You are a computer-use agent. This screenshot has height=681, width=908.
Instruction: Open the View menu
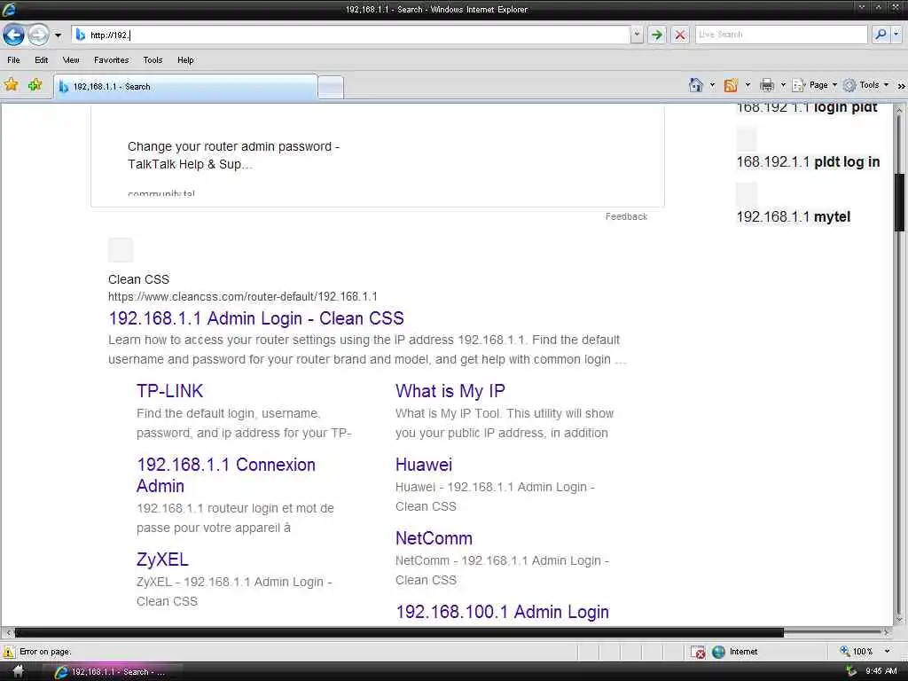[71, 59]
